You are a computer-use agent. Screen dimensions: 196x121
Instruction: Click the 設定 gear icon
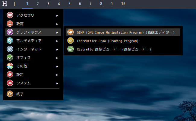tap(10, 74)
